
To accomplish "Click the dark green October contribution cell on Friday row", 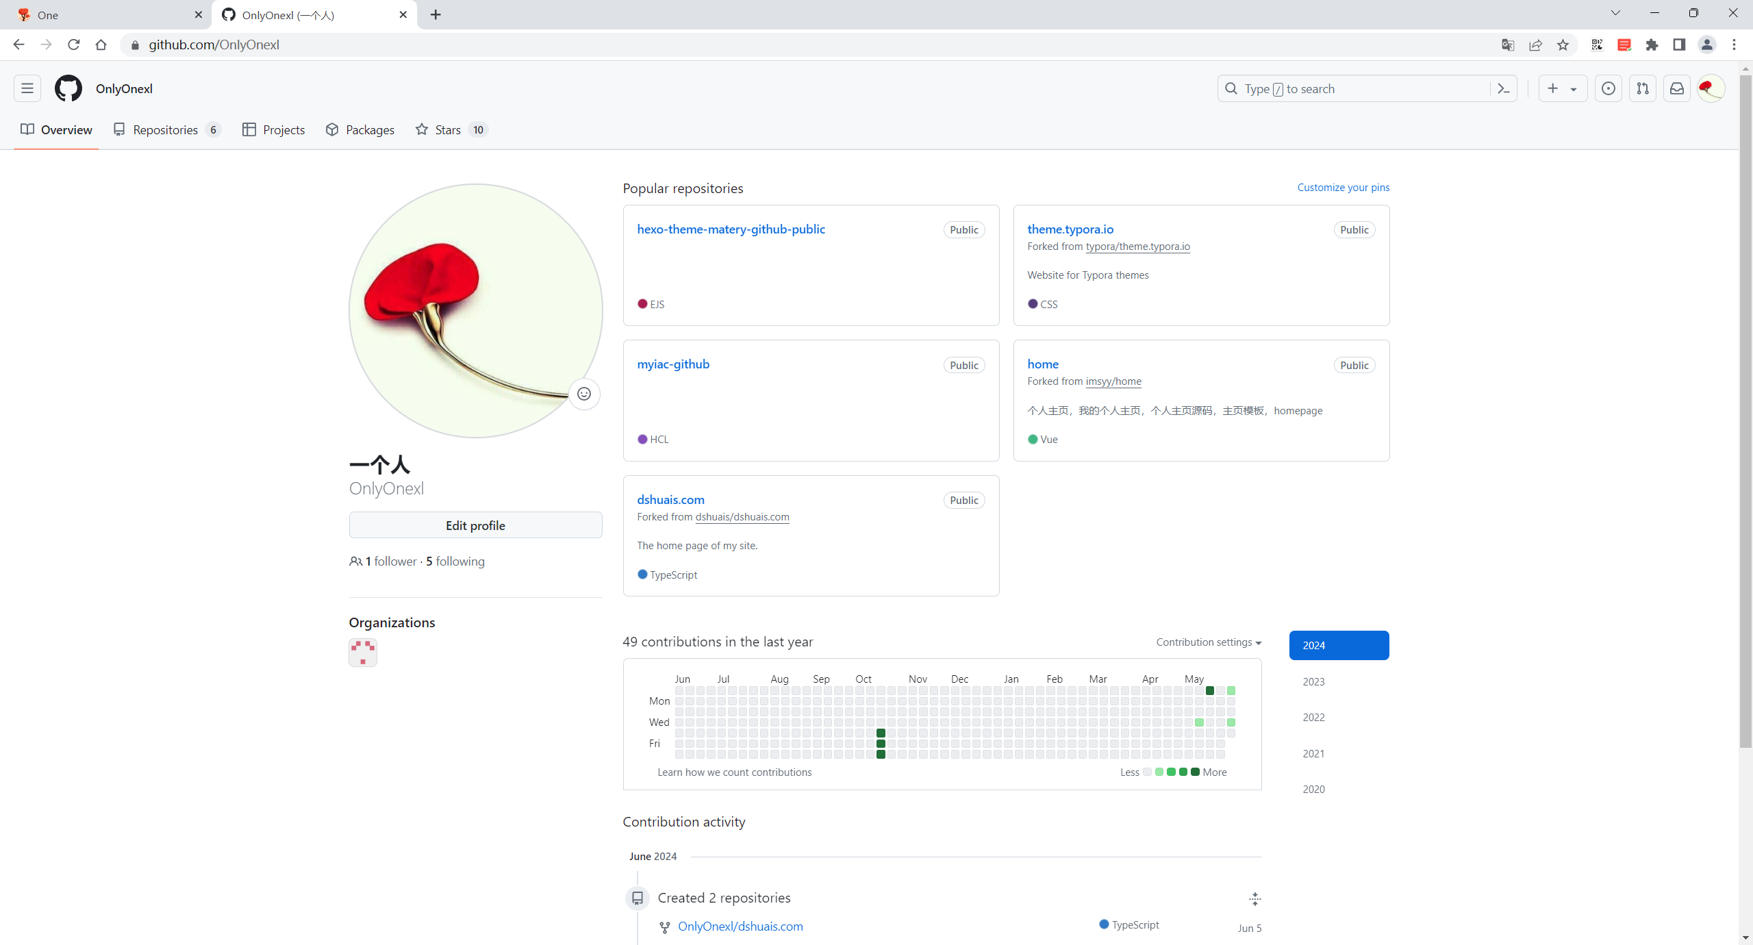I will pyautogui.click(x=881, y=744).
